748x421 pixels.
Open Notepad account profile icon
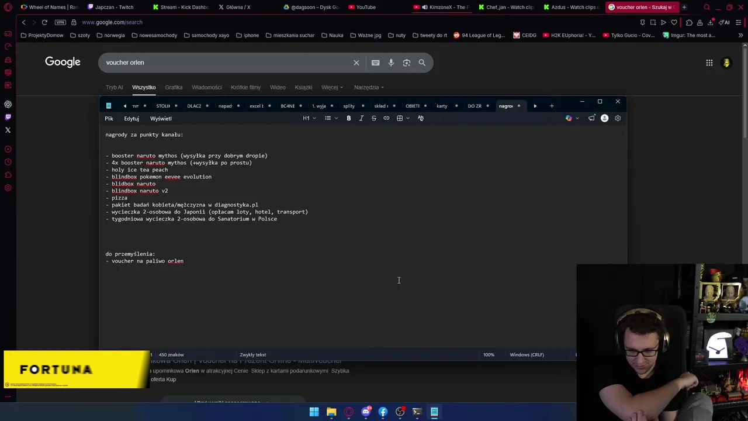605,118
